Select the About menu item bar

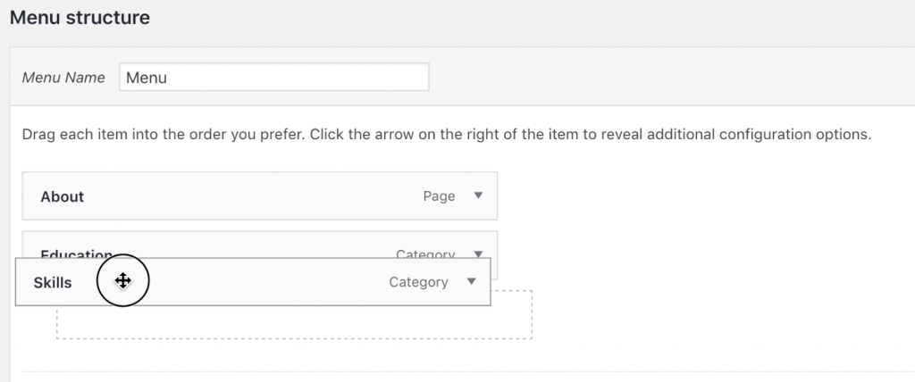[x=260, y=196]
